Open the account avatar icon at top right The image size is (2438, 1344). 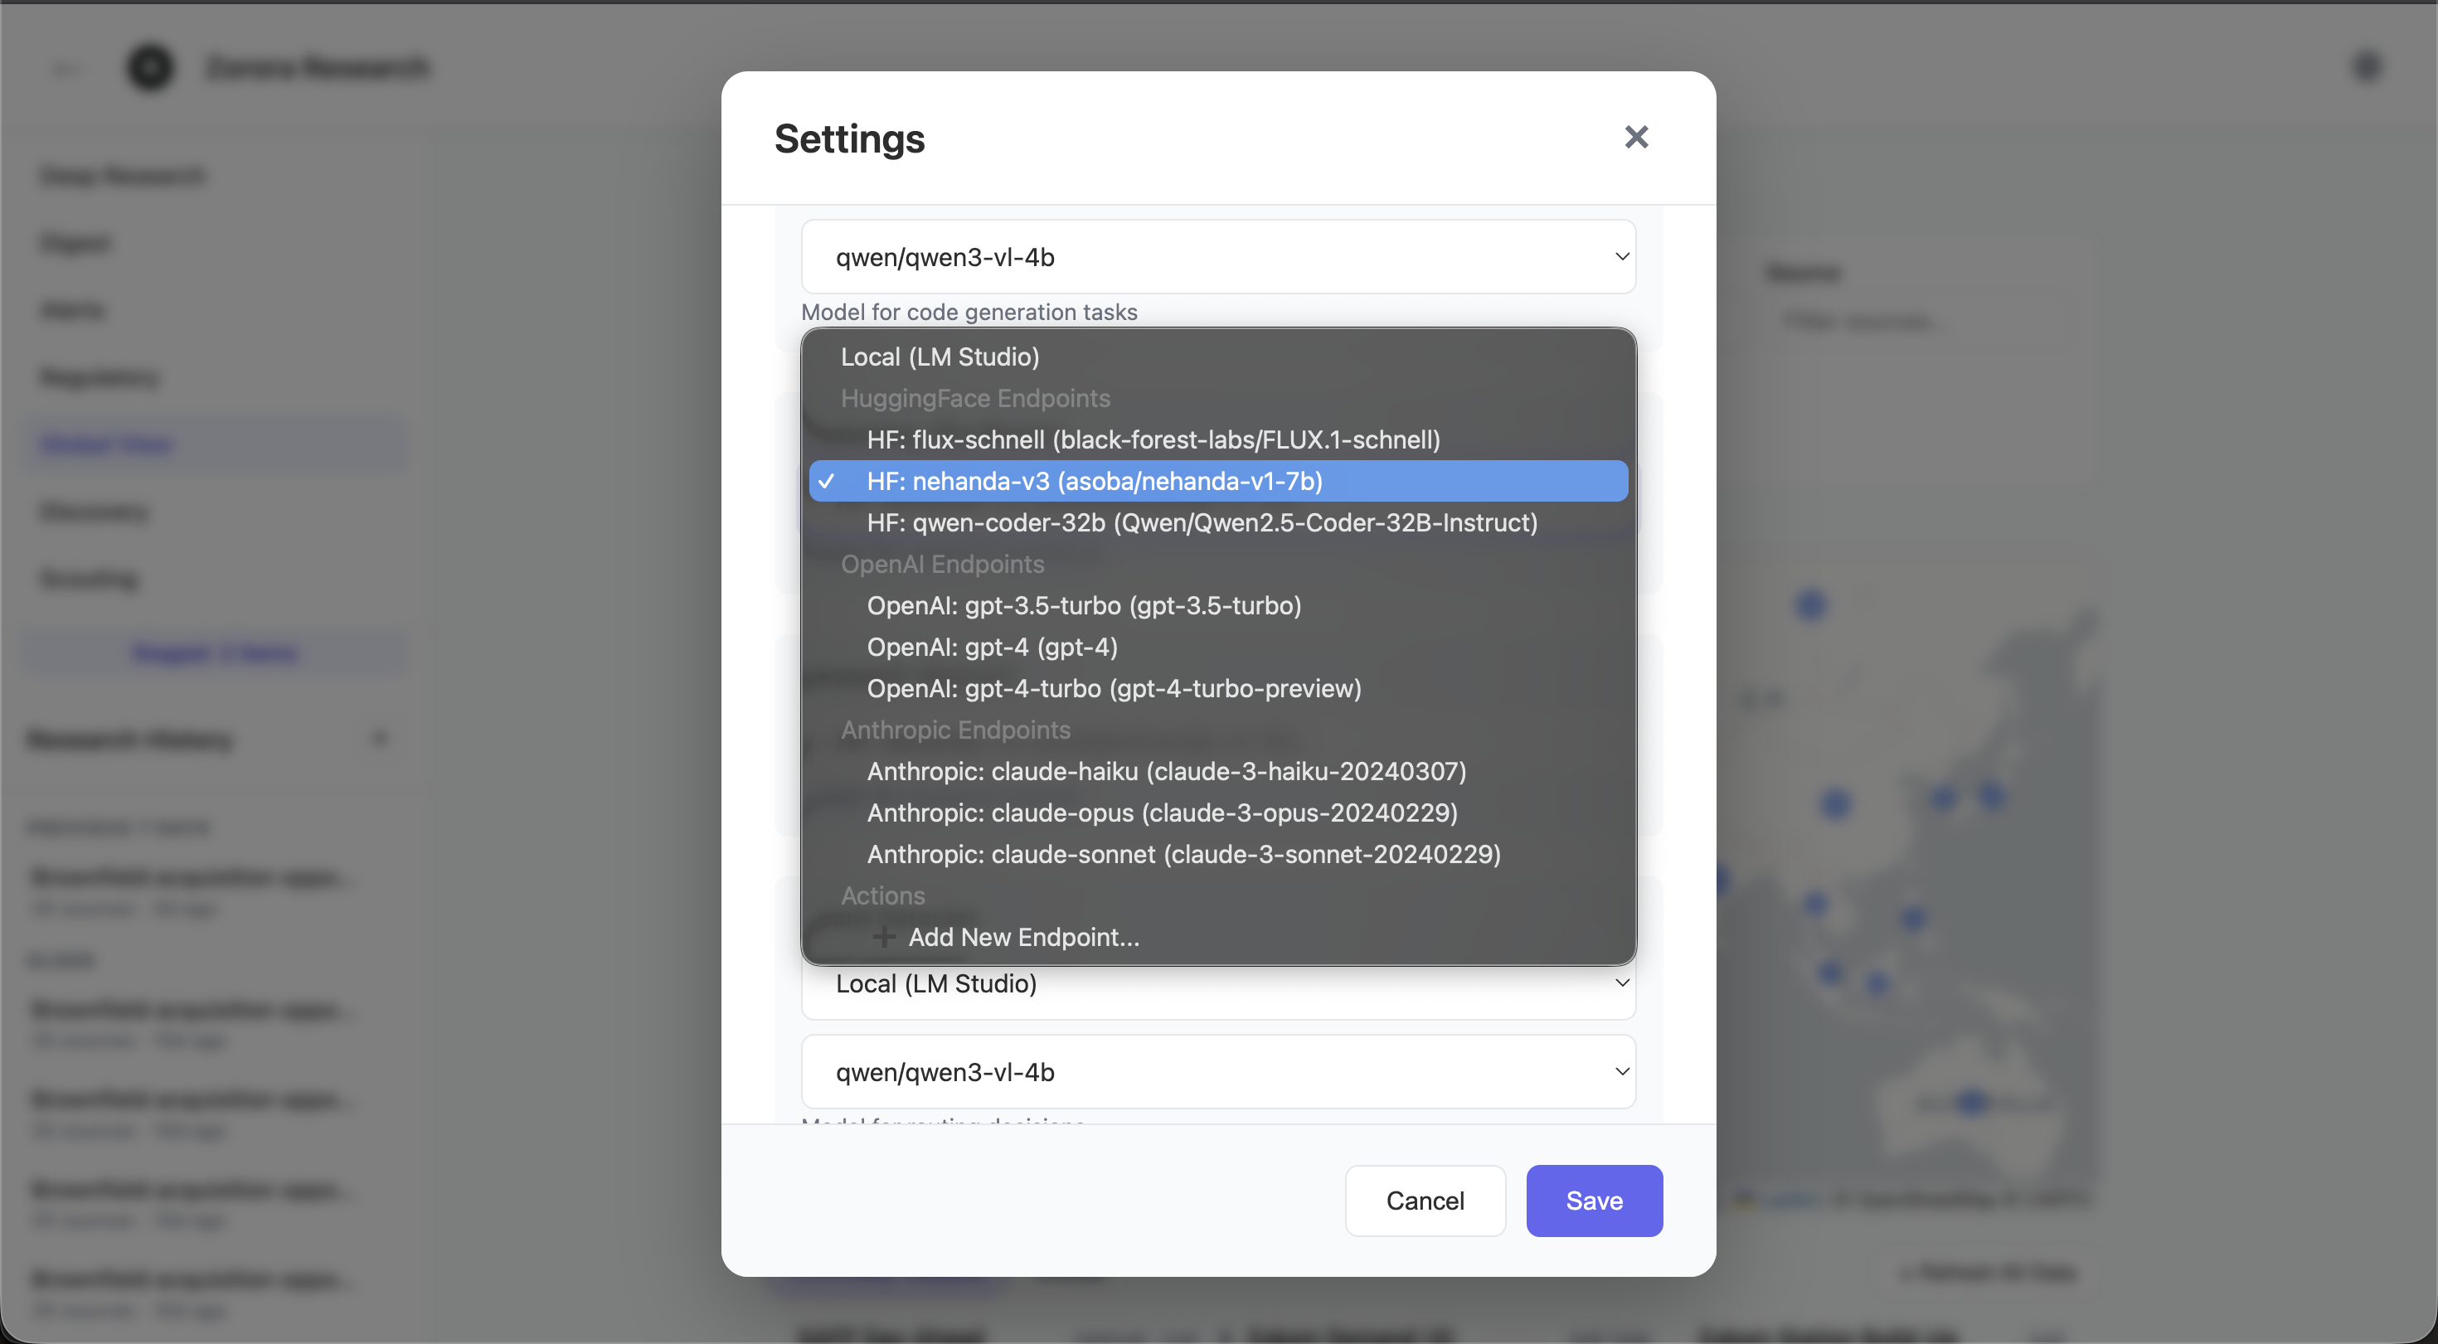(x=2367, y=66)
